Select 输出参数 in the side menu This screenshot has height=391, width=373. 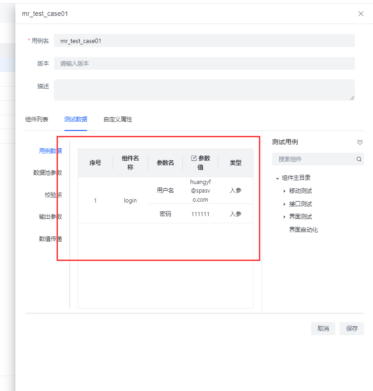click(x=50, y=217)
